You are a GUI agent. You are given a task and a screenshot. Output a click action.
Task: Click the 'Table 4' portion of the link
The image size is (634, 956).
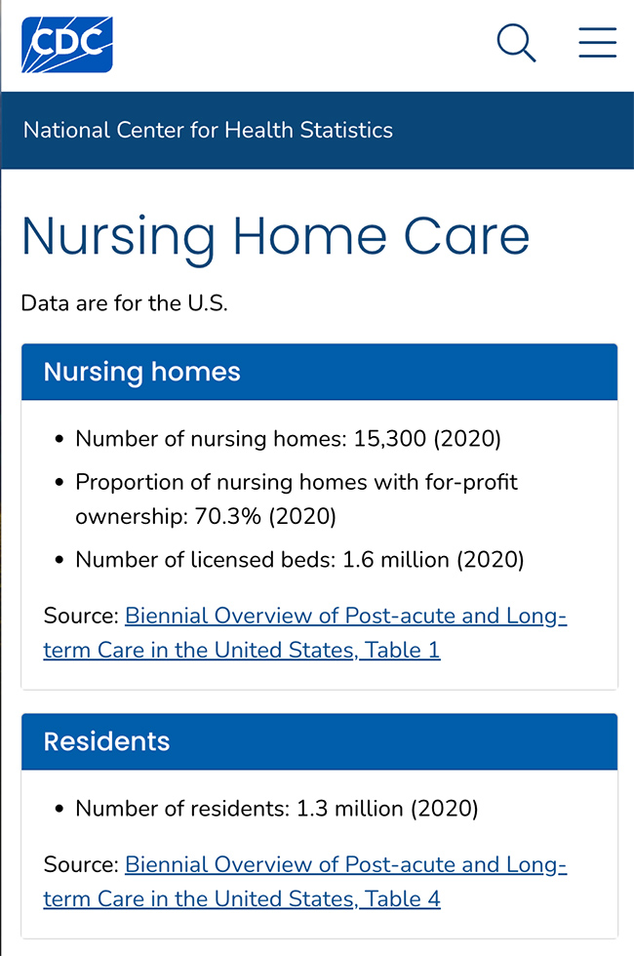(x=402, y=898)
